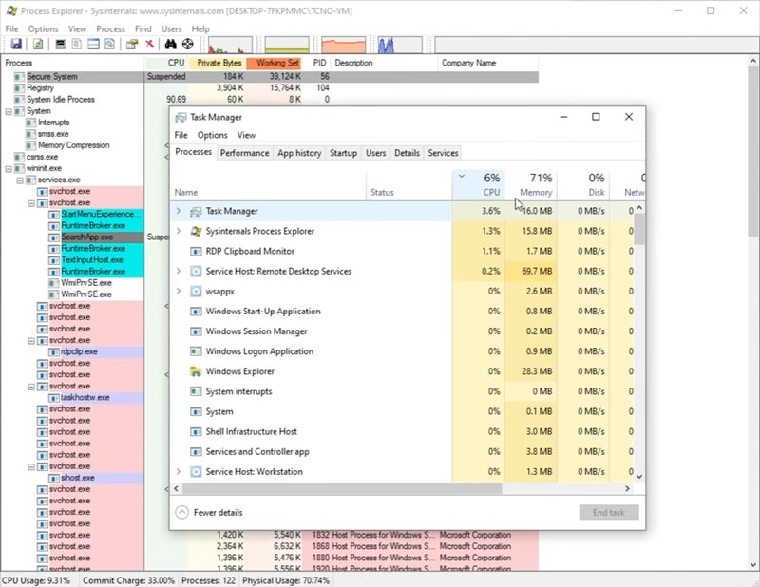Sort by the Name column in Task Manager
This screenshot has height=587, width=760.
click(x=268, y=184)
